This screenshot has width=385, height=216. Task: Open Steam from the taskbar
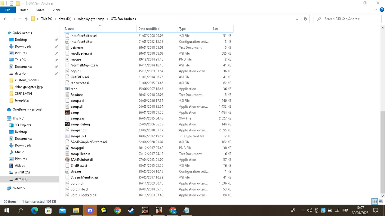(x=131, y=210)
